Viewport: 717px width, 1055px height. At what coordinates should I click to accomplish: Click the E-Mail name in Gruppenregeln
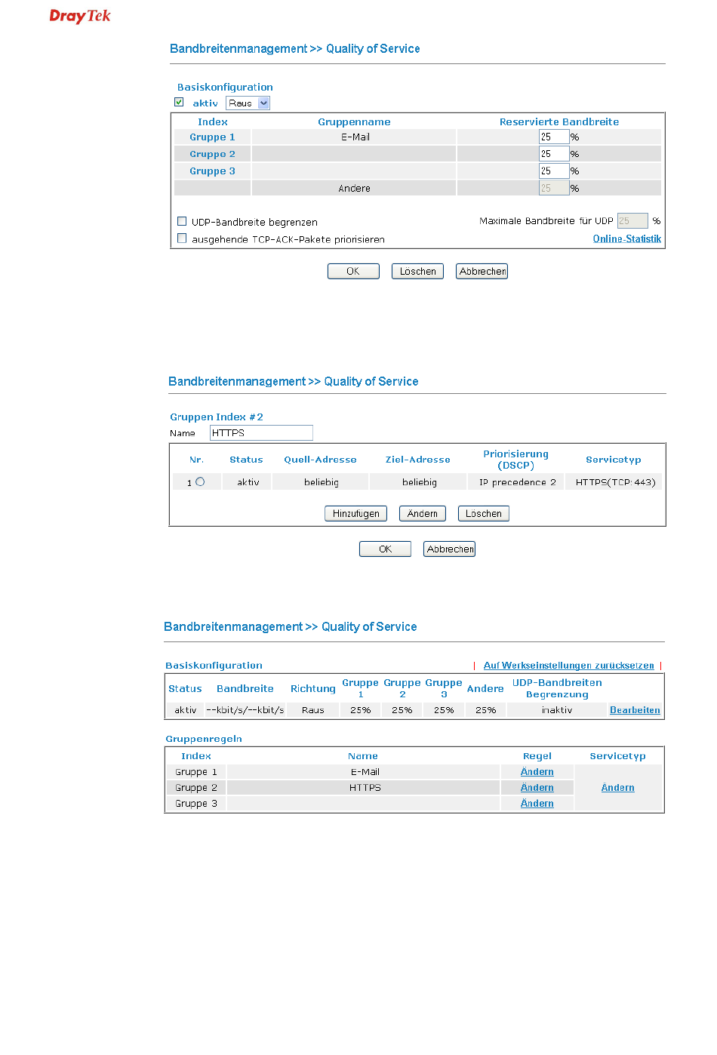coord(364,772)
